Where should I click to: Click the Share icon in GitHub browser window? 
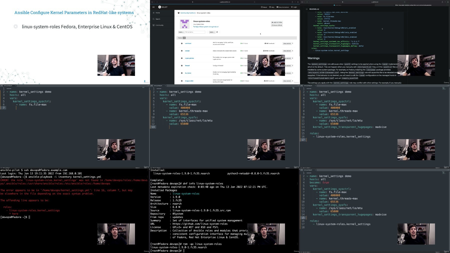click(x=442, y=2)
